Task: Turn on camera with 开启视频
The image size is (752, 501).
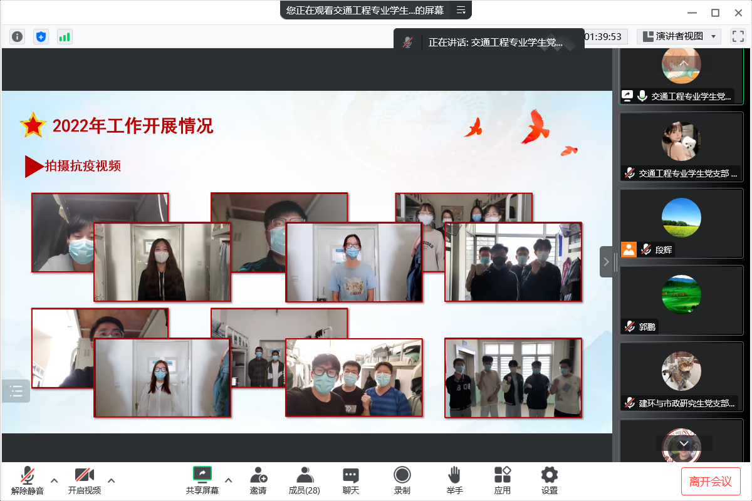Action: tap(85, 480)
